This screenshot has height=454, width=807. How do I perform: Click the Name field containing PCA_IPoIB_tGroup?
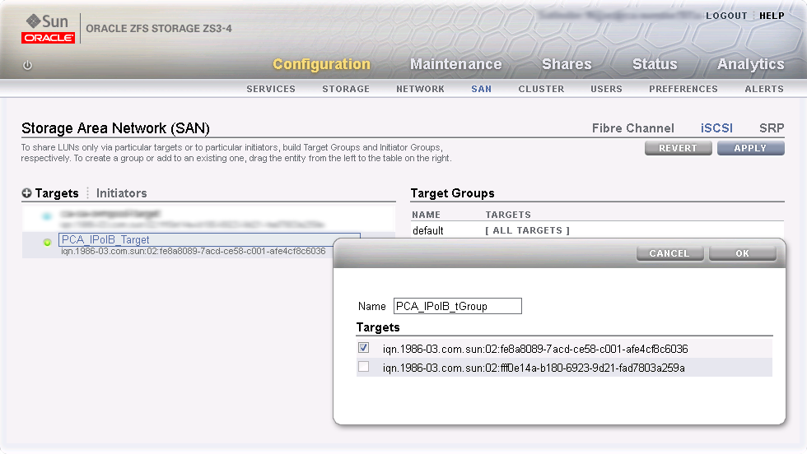coord(458,307)
